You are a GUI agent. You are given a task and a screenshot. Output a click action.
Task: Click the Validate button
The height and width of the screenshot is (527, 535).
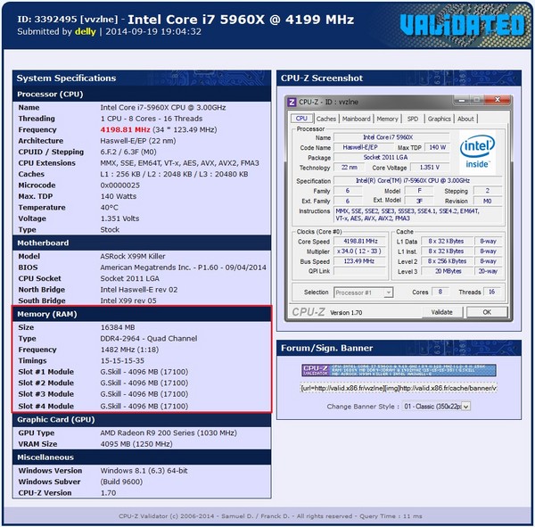point(442,312)
